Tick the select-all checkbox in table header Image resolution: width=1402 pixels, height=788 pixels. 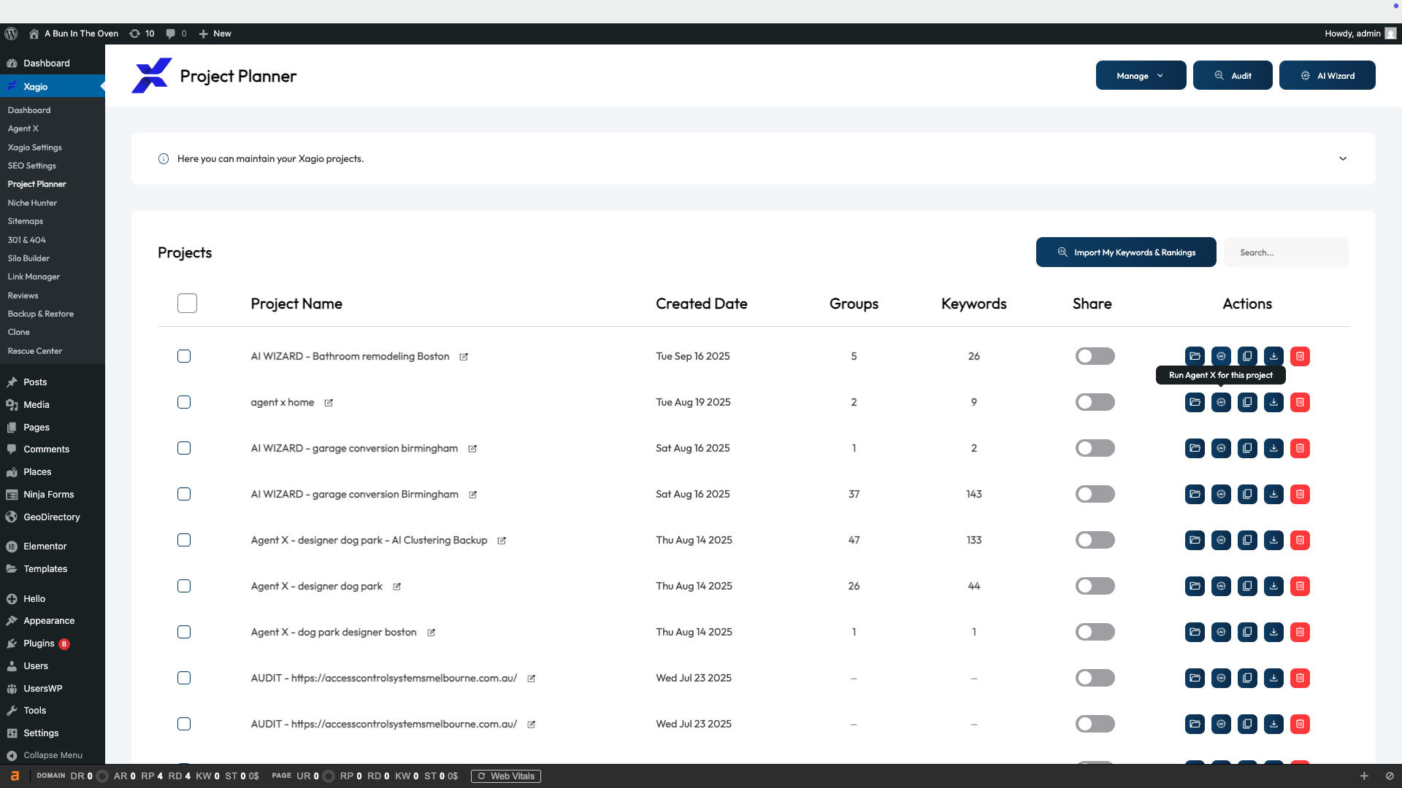(x=187, y=304)
